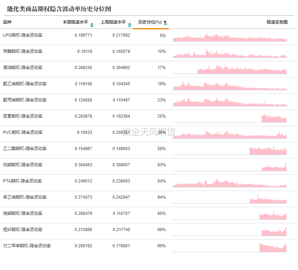
Task: Sort by 本周隐波水平 using its arrow icon
Action: (x=92, y=25)
